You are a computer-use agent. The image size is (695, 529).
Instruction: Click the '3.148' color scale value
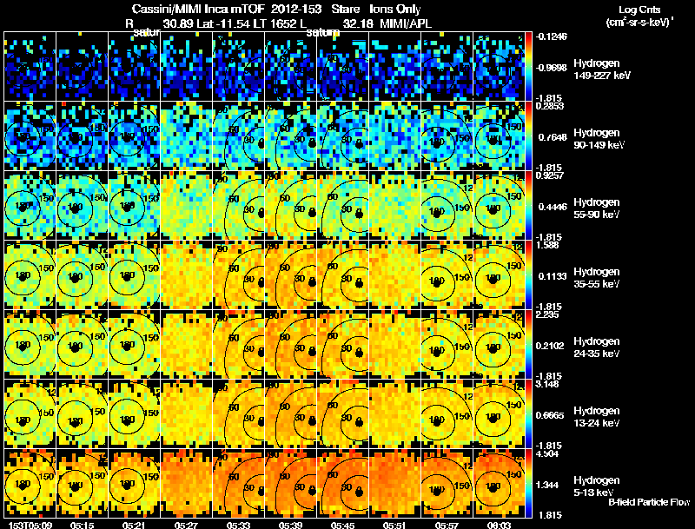click(547, 384)
